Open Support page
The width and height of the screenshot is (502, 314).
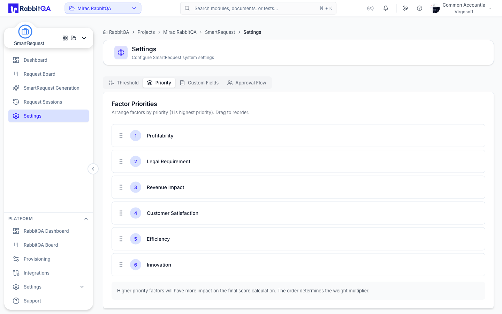48,301
